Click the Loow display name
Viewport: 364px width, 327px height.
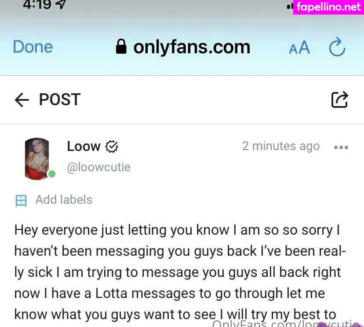click(84, 147)
